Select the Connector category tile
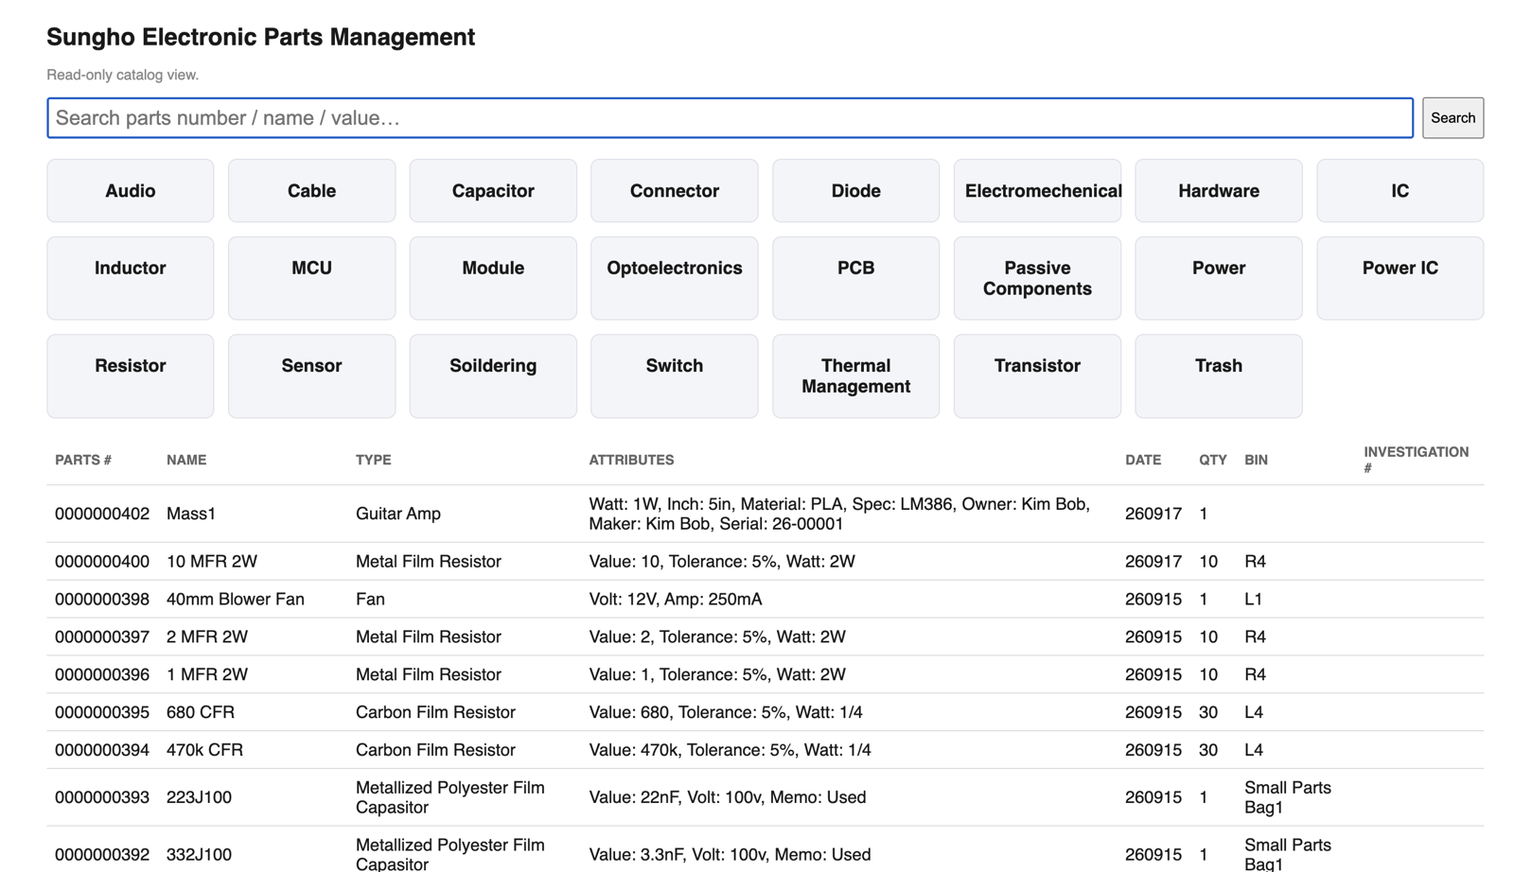Image resolution: width=1514 pixels, height=872 pixels. click(675, 191)
